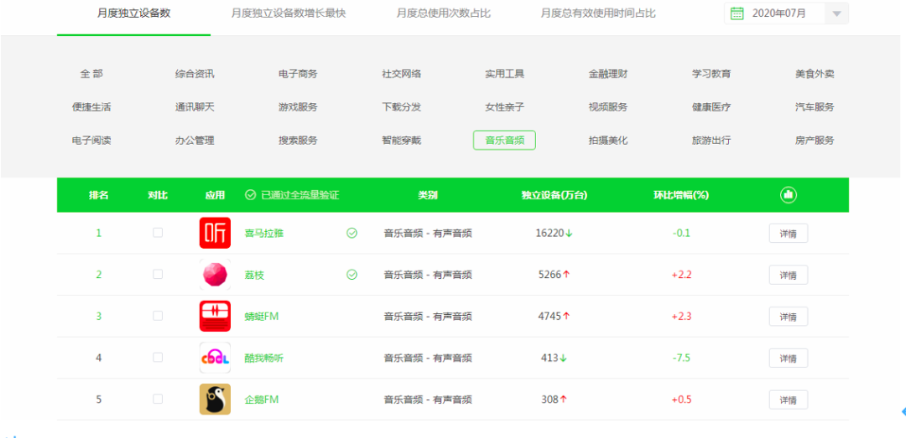This screenshot has height=438, width=906.
Task: Tick the compare checkbox for 蜻蜓FM
Action: tap(158, 316)
